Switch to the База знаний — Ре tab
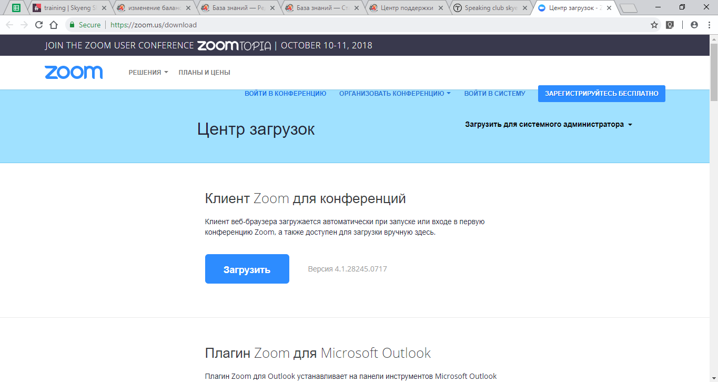718x382 pixels. 238,8
